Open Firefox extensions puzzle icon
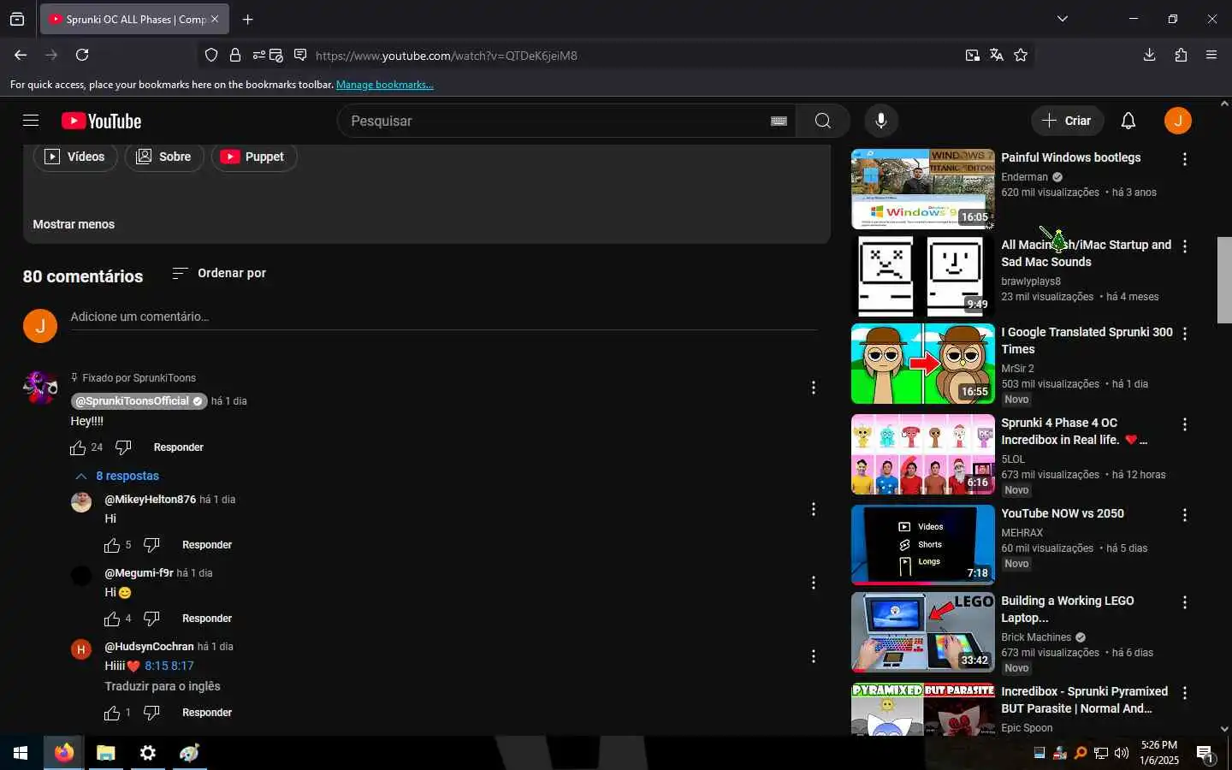1232x770 pixels. 1181,55
